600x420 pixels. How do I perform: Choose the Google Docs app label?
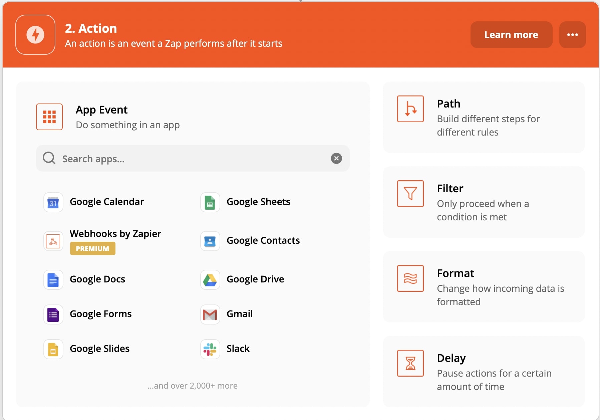97,279
